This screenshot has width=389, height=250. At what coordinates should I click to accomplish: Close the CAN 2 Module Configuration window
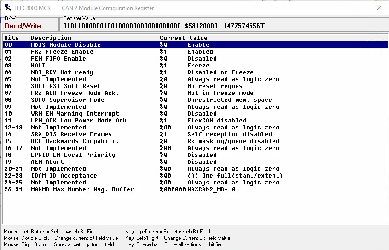click(x=379, y=8)
